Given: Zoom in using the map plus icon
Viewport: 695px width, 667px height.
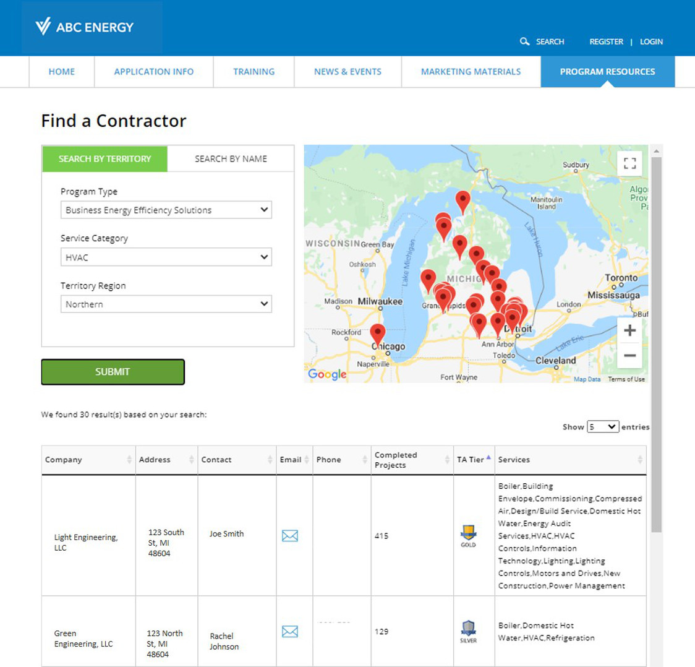Looking at the screenshot, I should pyautogui.click(x=629, y=330).
